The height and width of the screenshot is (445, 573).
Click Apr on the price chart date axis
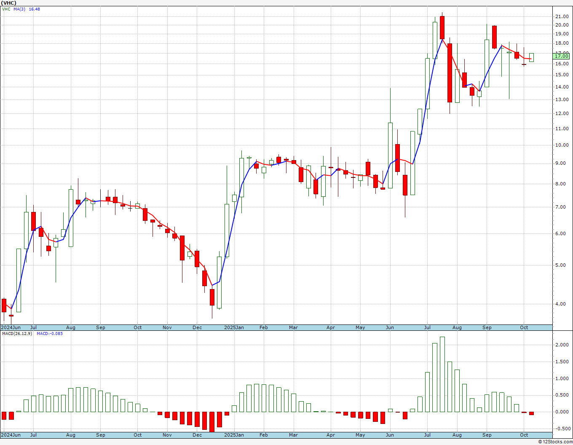331,327
